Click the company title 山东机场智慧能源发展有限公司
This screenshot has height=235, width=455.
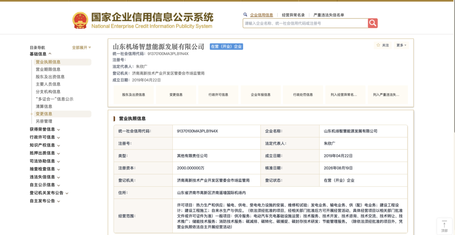[x=158, y=47]
